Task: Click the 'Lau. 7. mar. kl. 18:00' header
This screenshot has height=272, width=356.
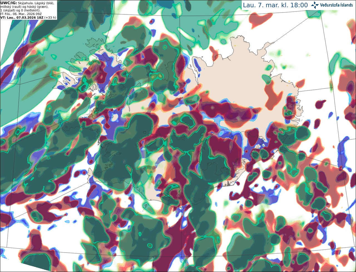Action: pyautogui.click(x=275, y=5)
